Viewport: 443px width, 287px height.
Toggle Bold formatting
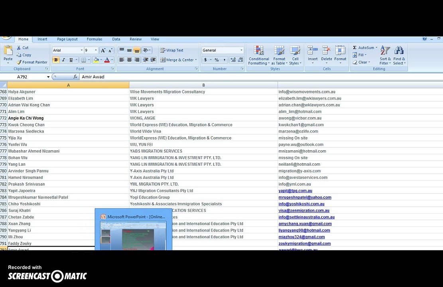[56, 60]
